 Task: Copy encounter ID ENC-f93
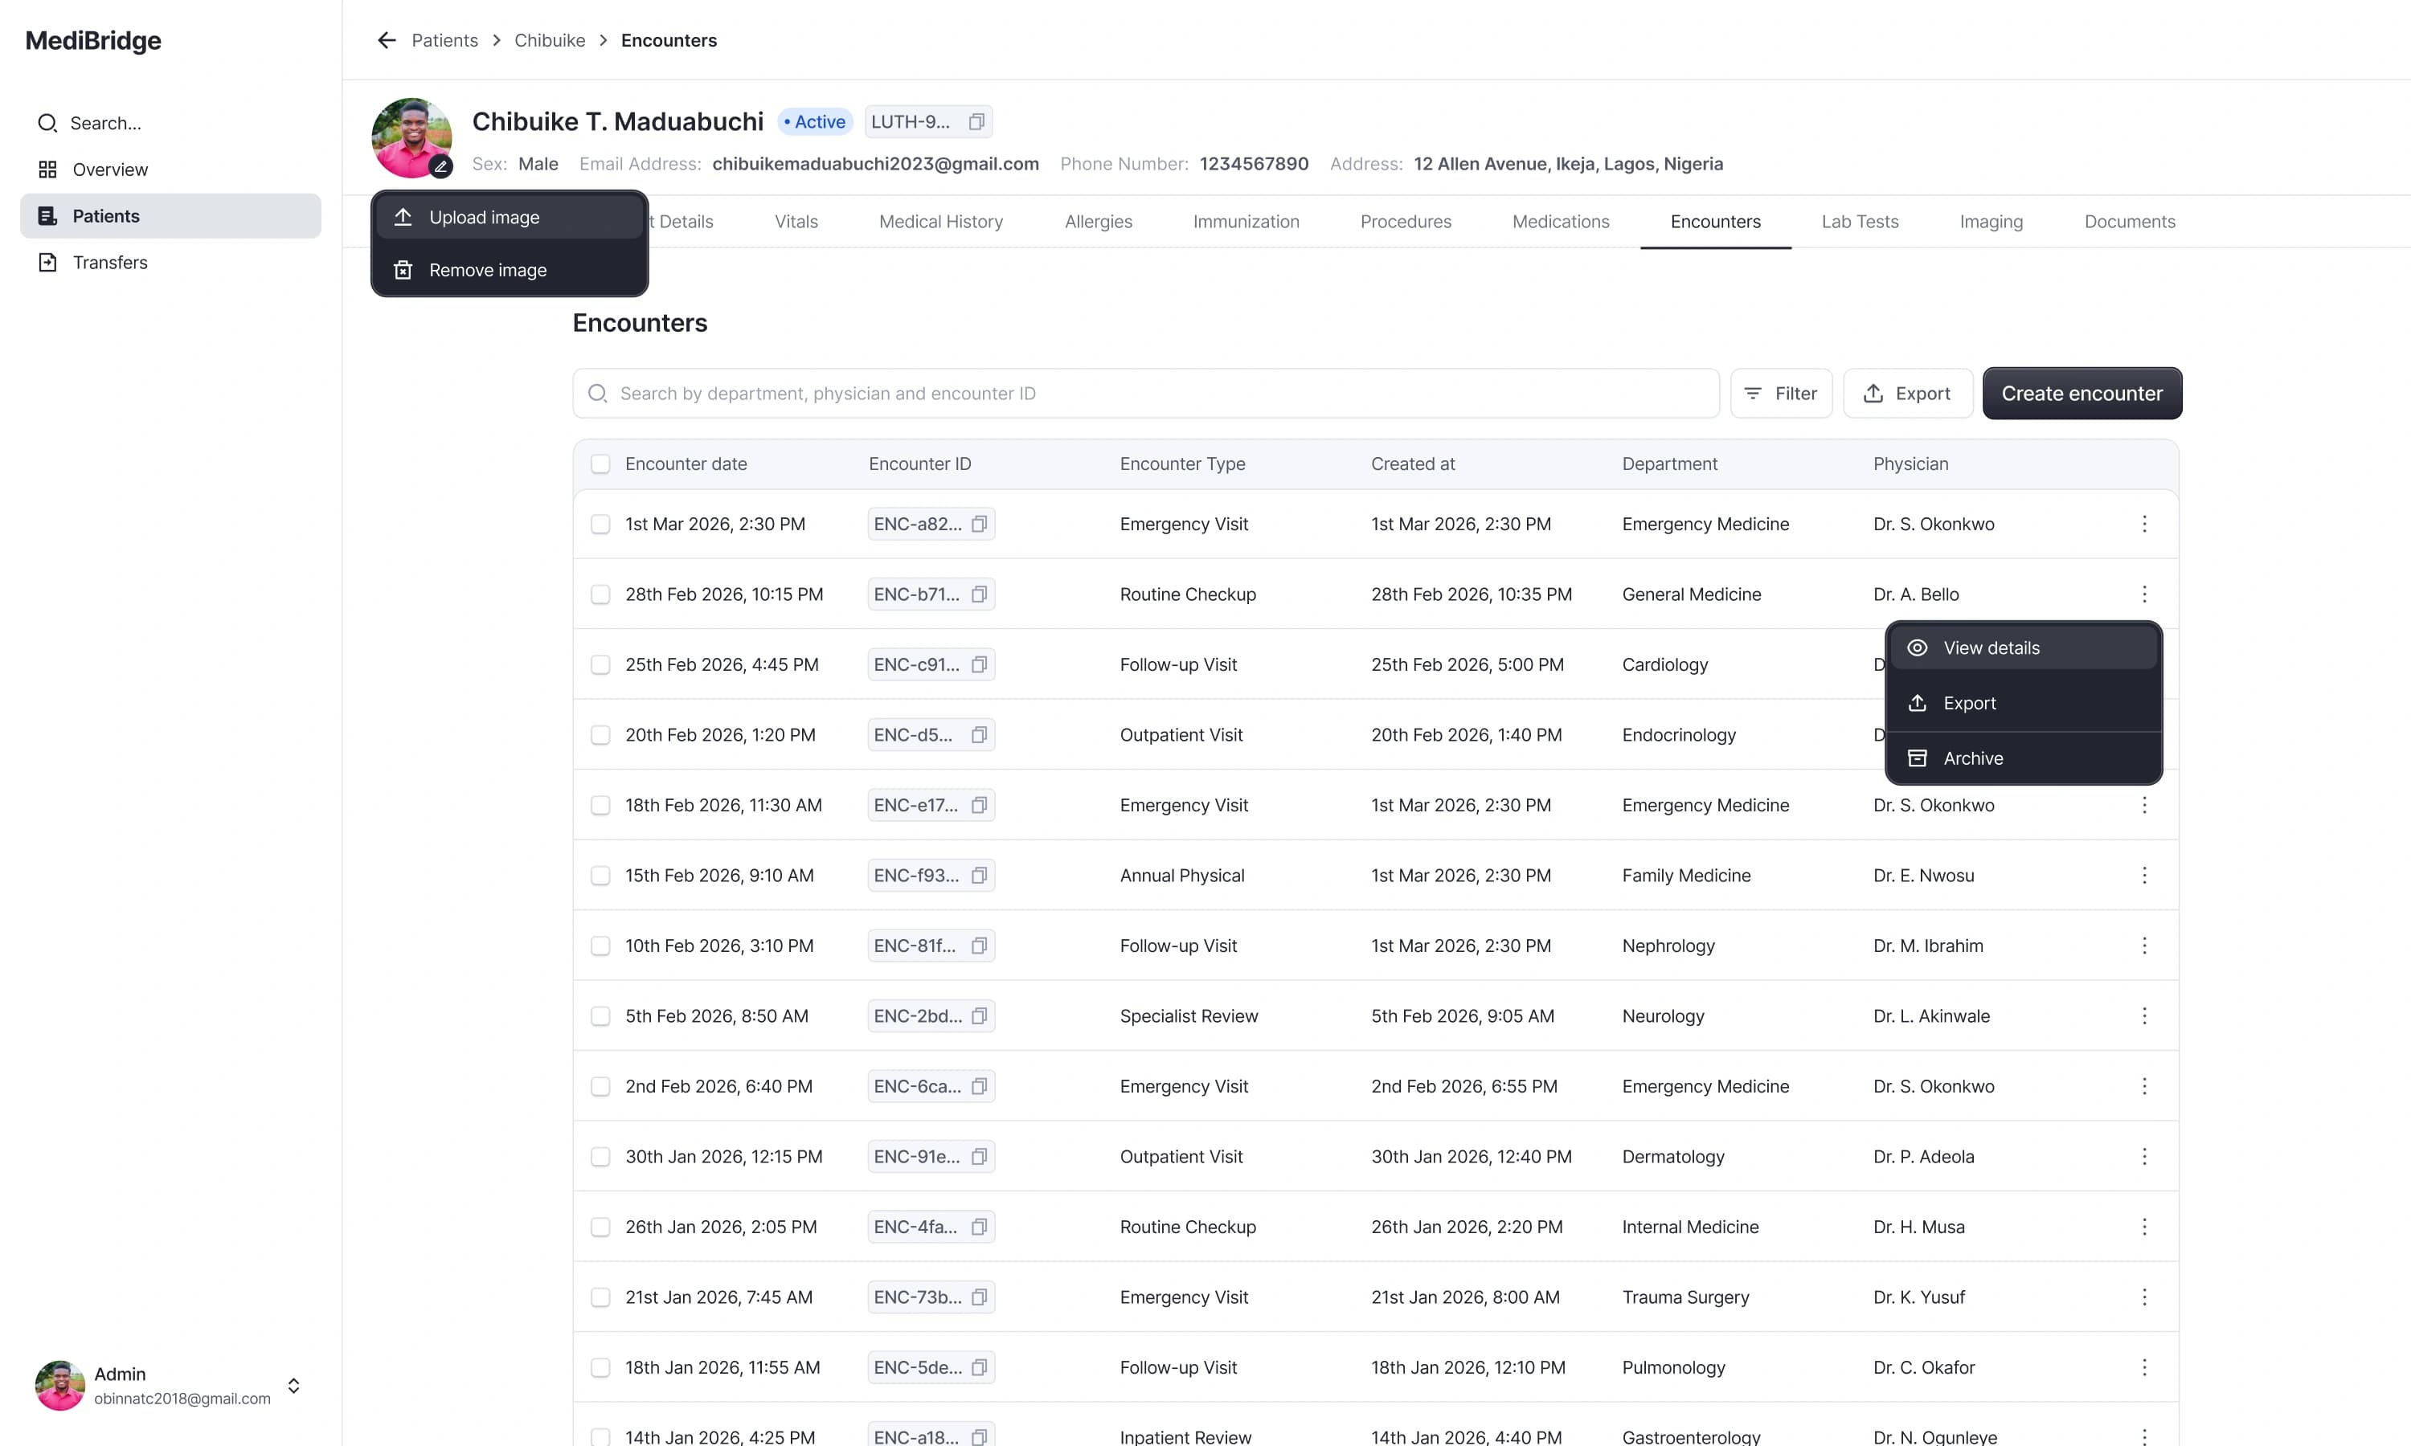click(x=980, y=875)
